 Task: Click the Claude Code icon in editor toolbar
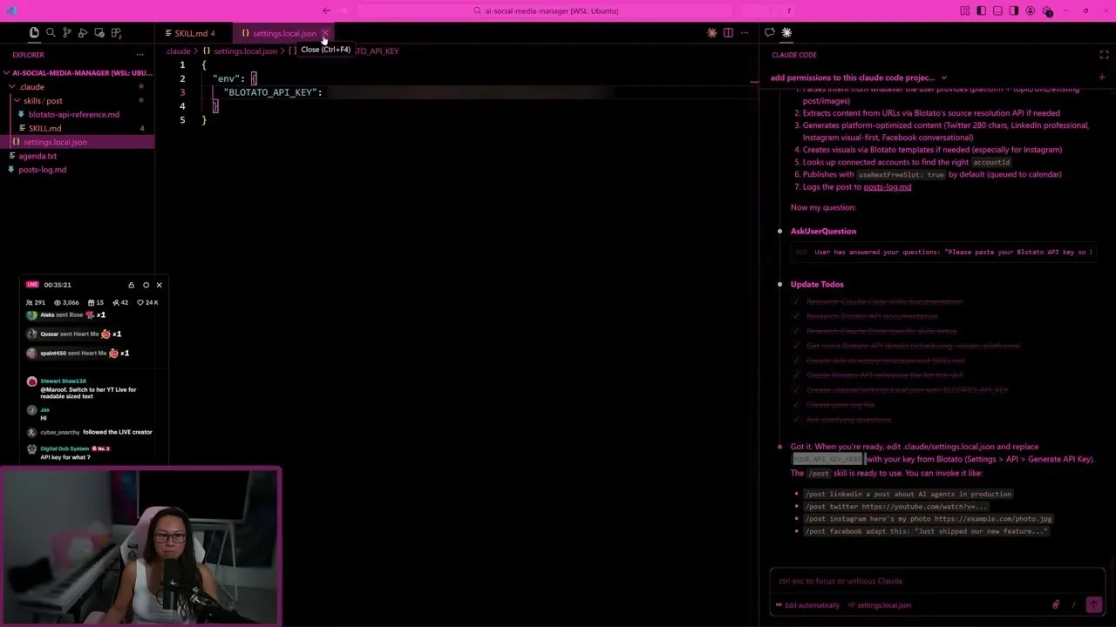pyautogui.click(x=711, y=33)
